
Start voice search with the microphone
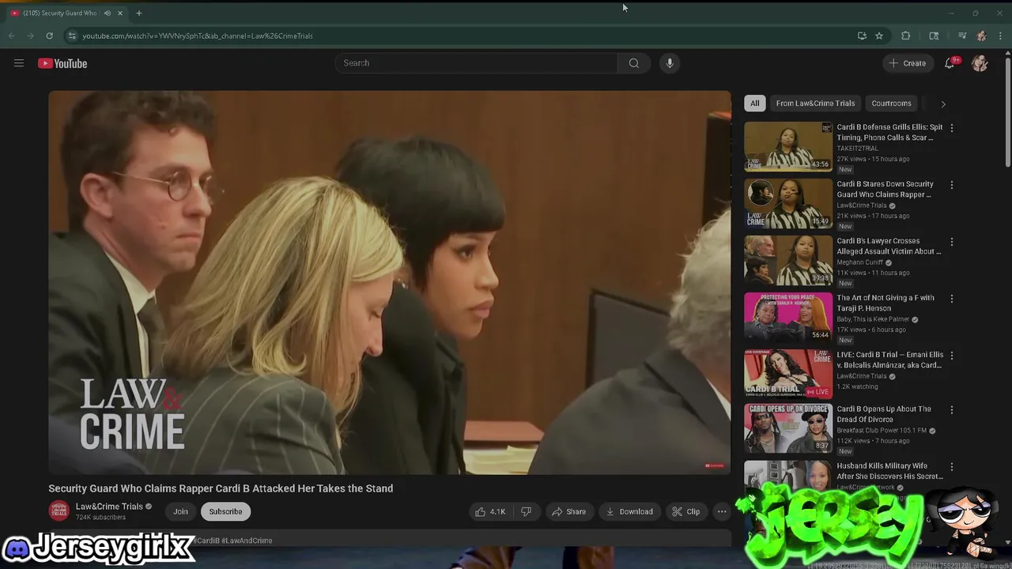point(670,63)
